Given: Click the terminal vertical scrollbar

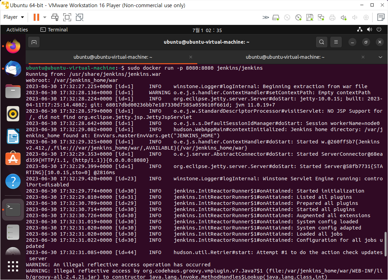Looking at the screenshot, I should (385, 243).
